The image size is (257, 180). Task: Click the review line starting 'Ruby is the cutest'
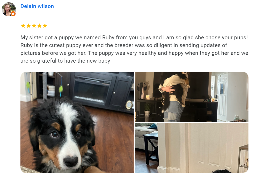click(124, 45)
